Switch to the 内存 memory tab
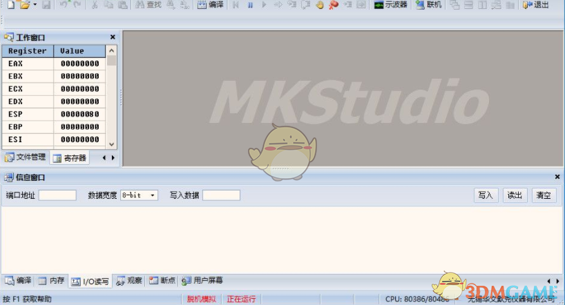This screenshot has height=305, width=565. [x=51, y=281]
